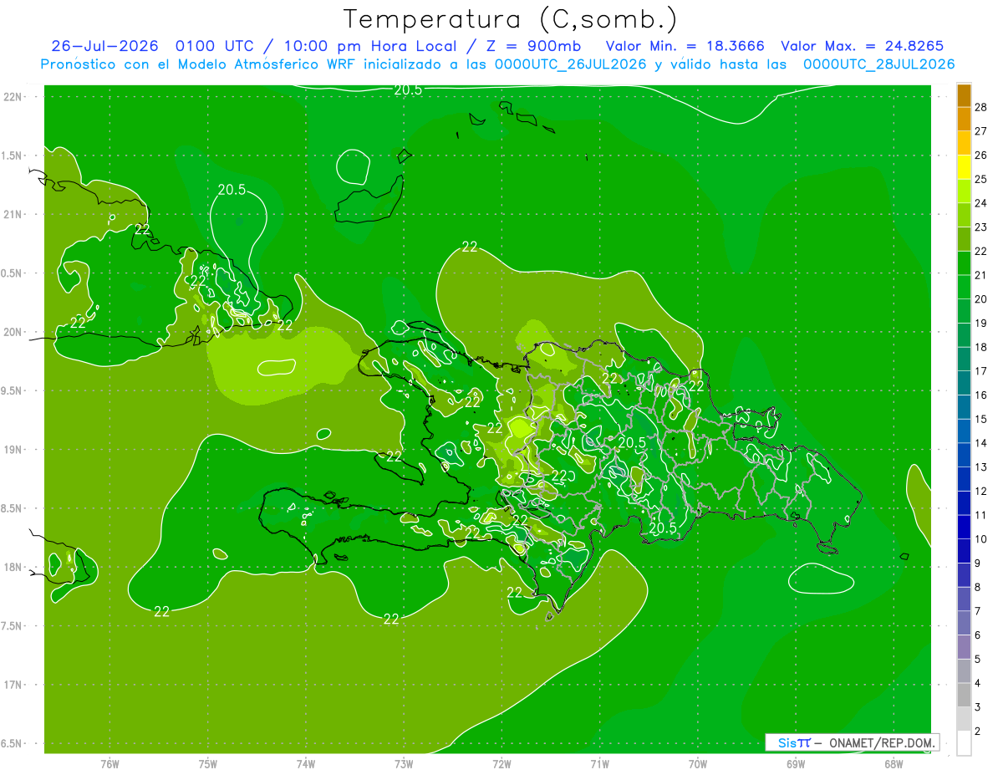
Task: Click the yellow-green swatch between 24 and 25
Action: tap(964, 191)
